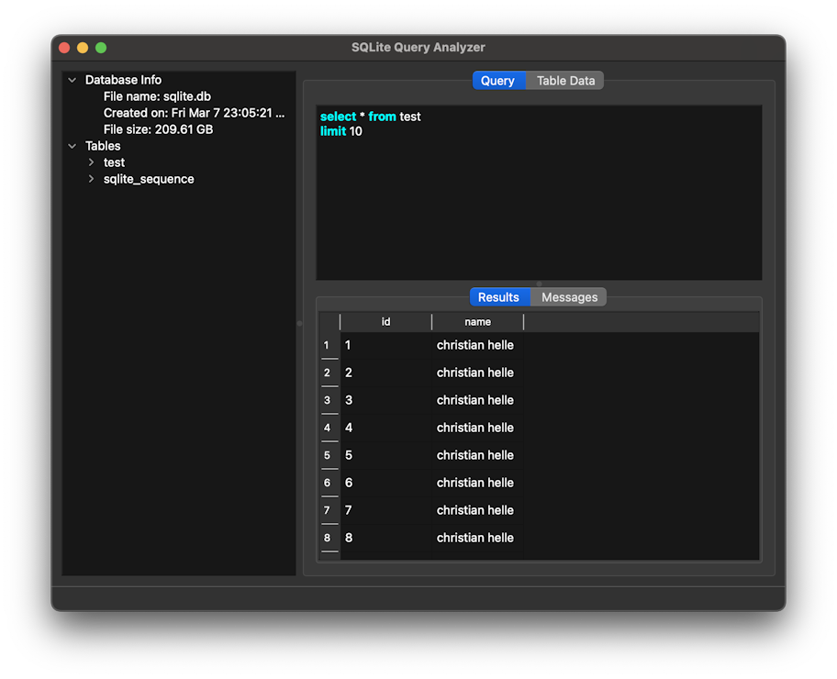Select row header 4 in results

point(329,428)
